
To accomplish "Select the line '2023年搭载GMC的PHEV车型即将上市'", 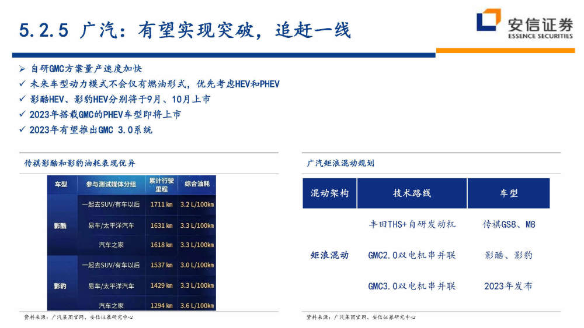I will click(105, 114).
